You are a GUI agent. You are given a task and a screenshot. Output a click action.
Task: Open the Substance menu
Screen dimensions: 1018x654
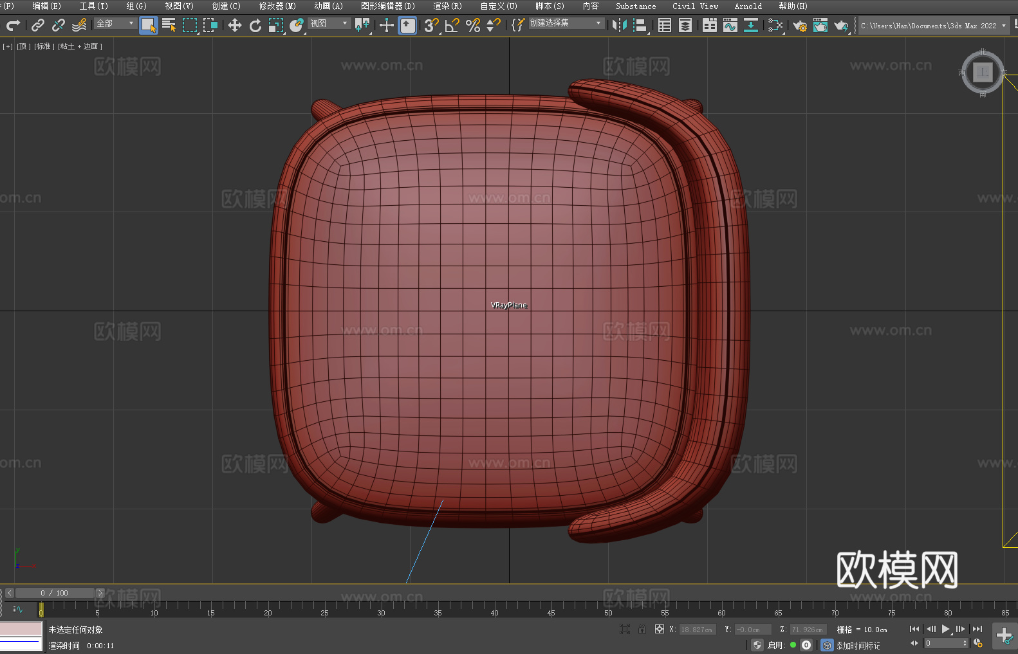pos(636,6)
